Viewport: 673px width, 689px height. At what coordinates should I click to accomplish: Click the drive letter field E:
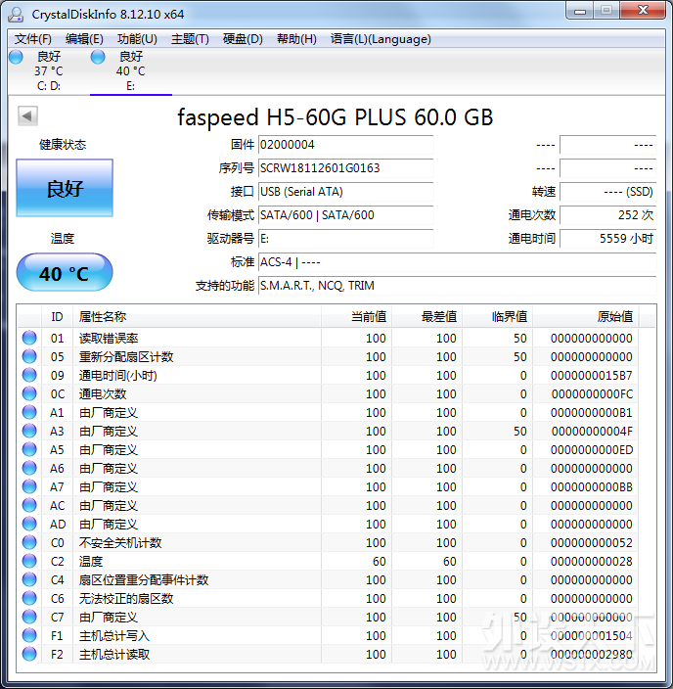(x=345, y=239)
